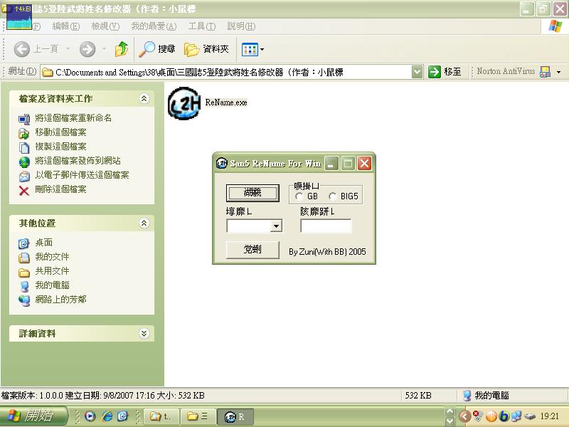The height and width of the screenshot is (427, 569).
Task: Select the BIG5 encoding radio button
Action: [333, 196]
